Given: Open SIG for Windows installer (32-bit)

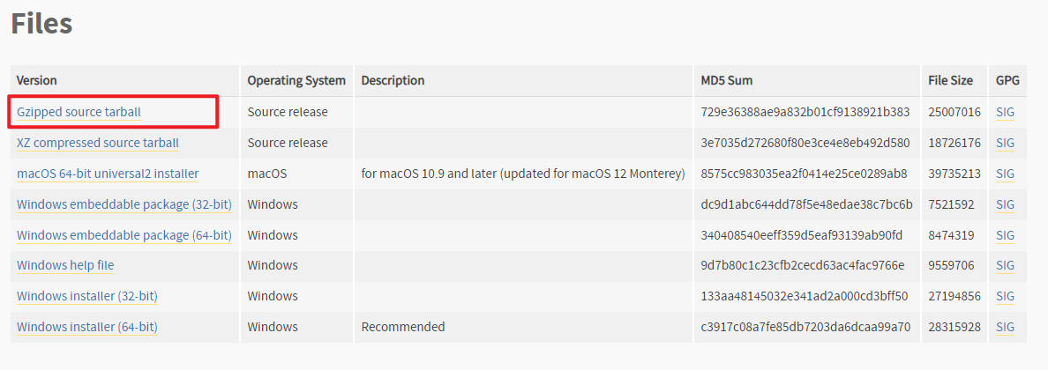Looking at the screenshot, I should pos(1005,296).
